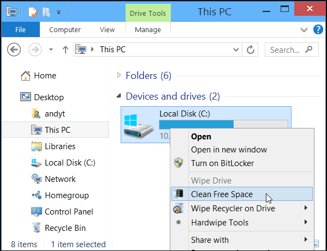Go back with the Back arrow button
Viewport: 327px width, 251px height.
tap(14, 50)
